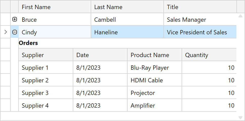Sort orders by the Supplier header

46,55
